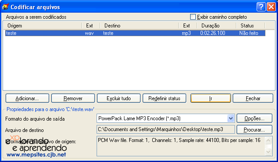
Task: Click the Excluir tudo button
Action: click(119, 98)
